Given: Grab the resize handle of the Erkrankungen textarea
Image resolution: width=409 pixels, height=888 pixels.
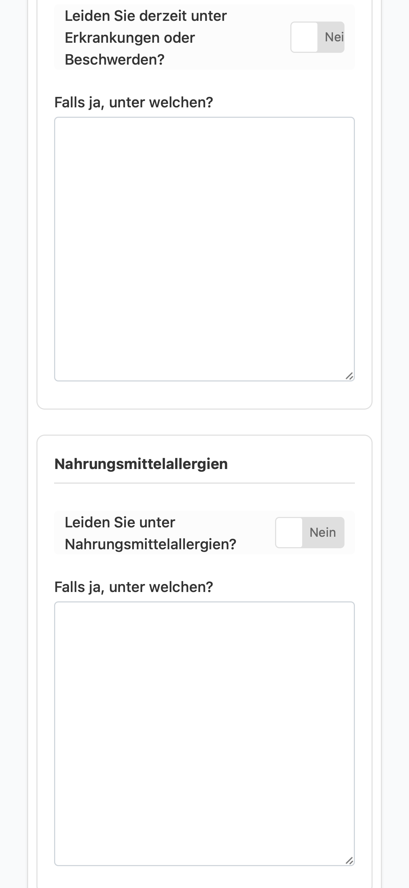Looking at the screenshot, I should point(349,376).
